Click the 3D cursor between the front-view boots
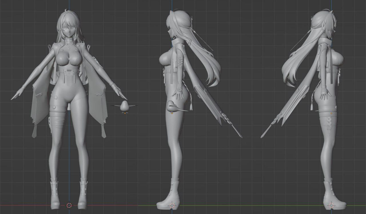The image size is (366, 214). coord(69,205)
